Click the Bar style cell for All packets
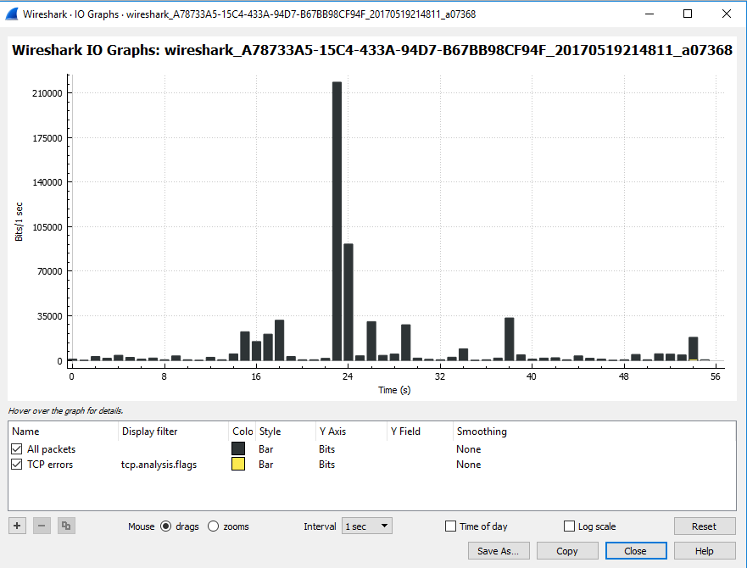The height and width of the screenshot is (568, 747). pos(266,448)
